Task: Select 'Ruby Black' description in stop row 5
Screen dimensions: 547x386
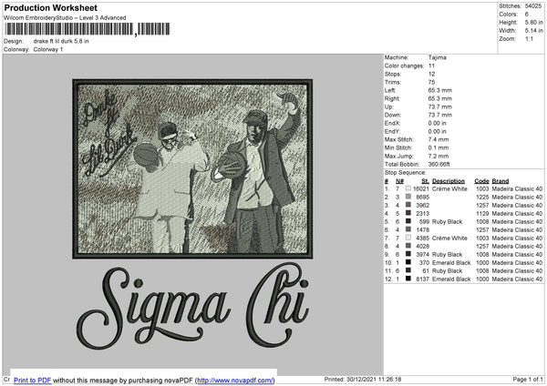Action: click(x=447, y=221)
